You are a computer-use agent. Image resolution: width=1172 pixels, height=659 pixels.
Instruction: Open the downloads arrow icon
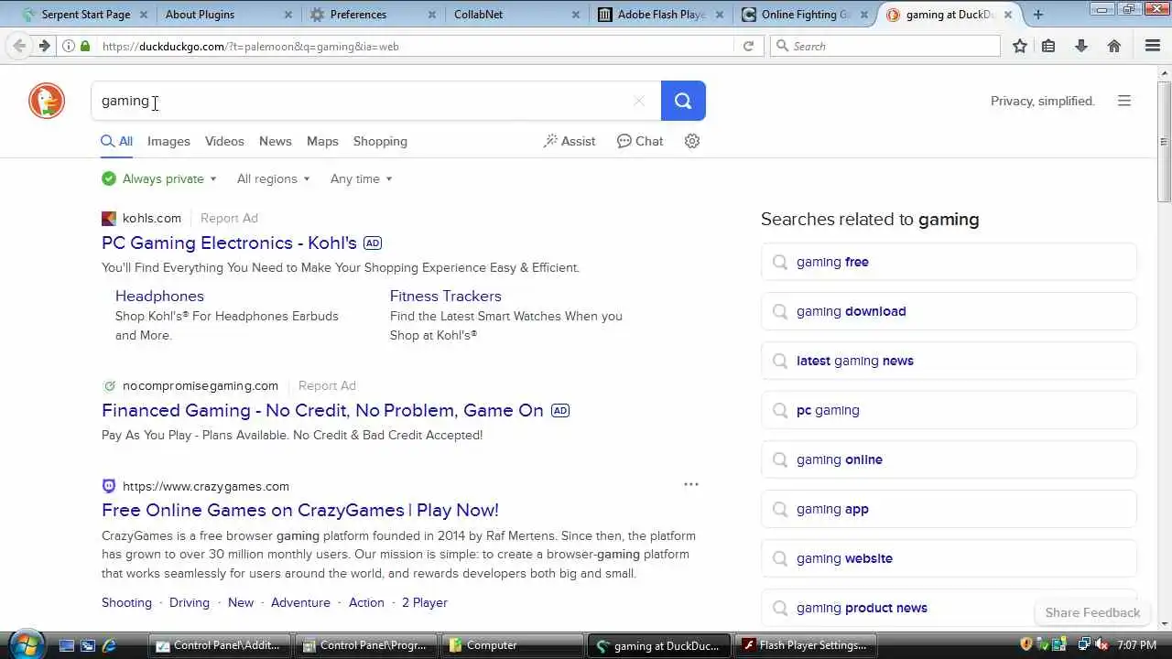pos(1081,46)
